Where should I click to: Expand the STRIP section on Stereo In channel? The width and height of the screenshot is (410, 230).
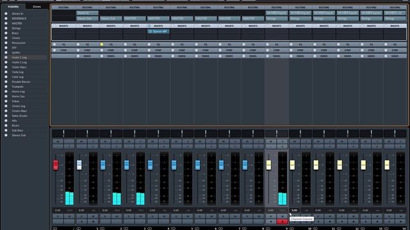coord(63,50)
